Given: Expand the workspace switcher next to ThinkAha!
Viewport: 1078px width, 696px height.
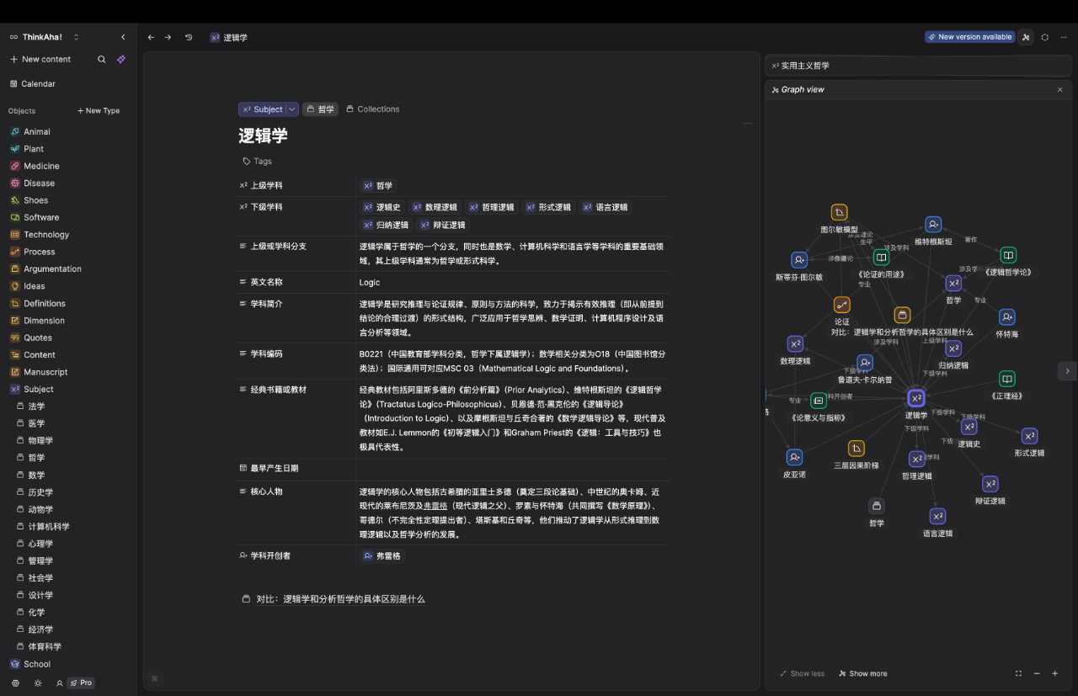Looking at the screenshot, I should pyautogui.click(x=75, y=36).
